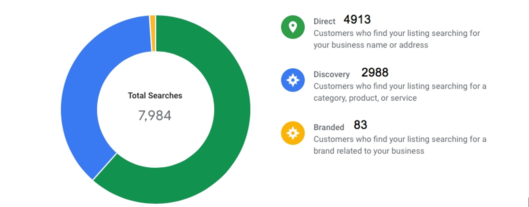The image size is (529, 207).
Task: Click the text 'category, product, or service'
Action: (x=365, y=98)
